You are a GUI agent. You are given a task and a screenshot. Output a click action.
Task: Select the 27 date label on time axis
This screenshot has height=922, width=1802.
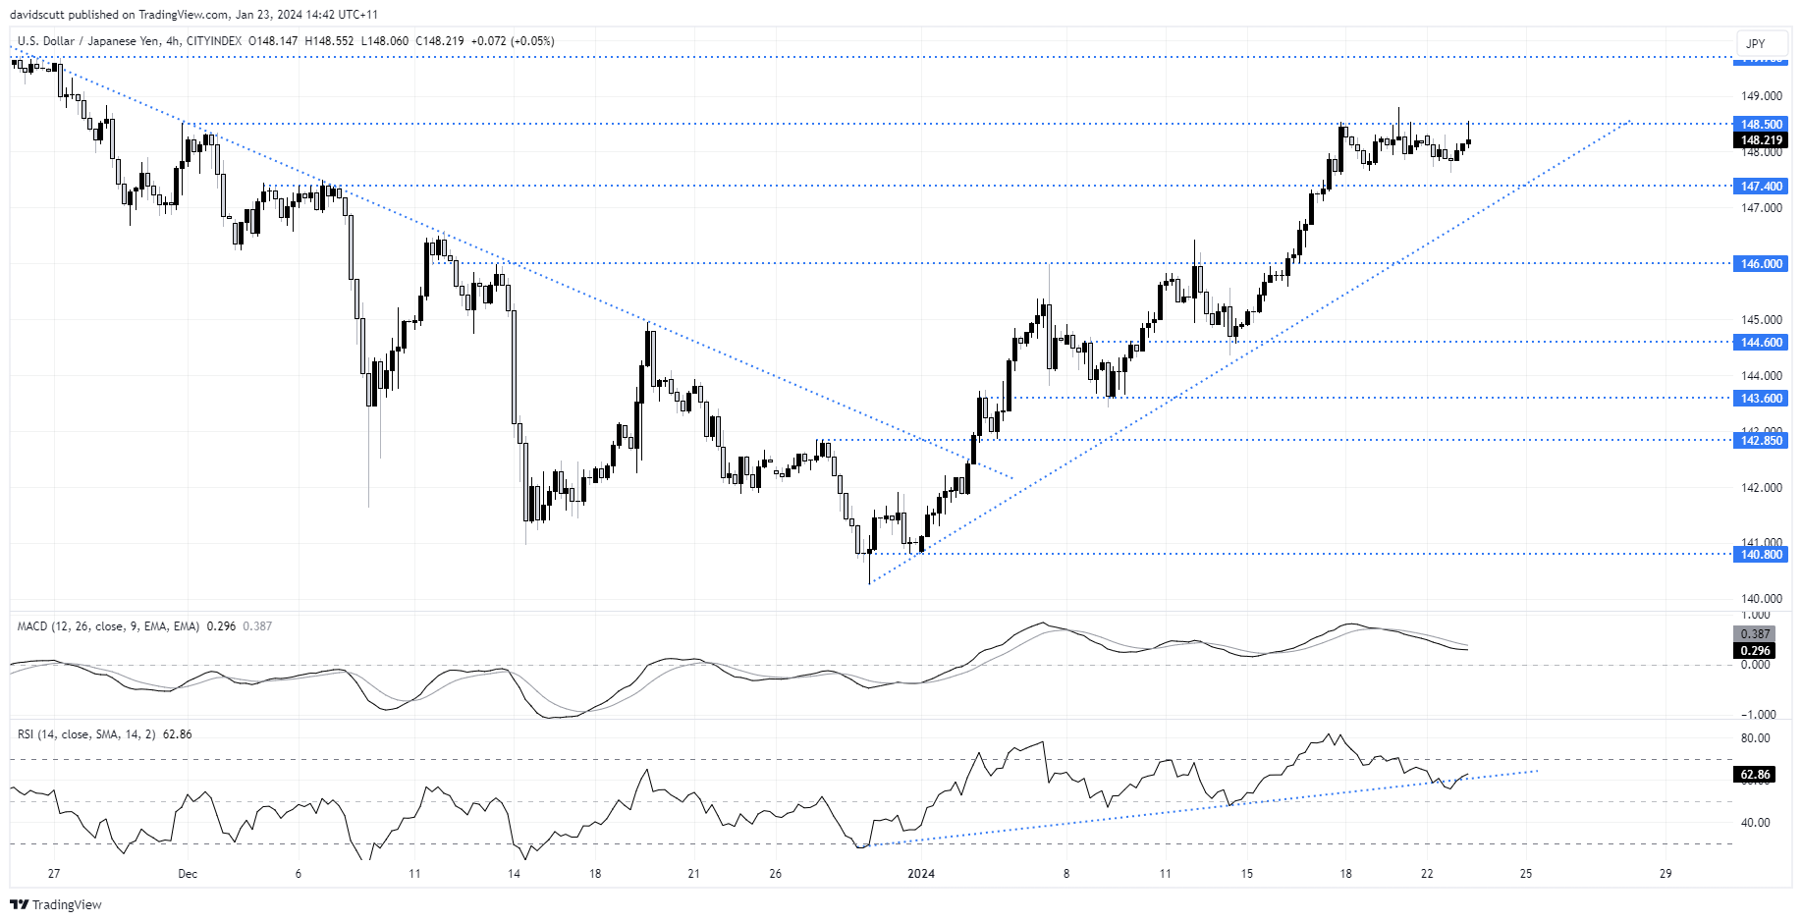point(54,874)
